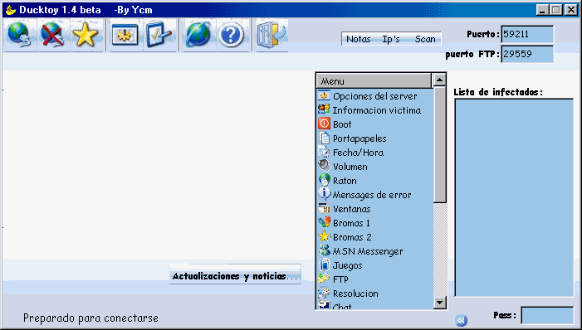Viewport: 582px width, 330px height.
Task: Select Informacion victima menu entry
Action: [377, 110]
